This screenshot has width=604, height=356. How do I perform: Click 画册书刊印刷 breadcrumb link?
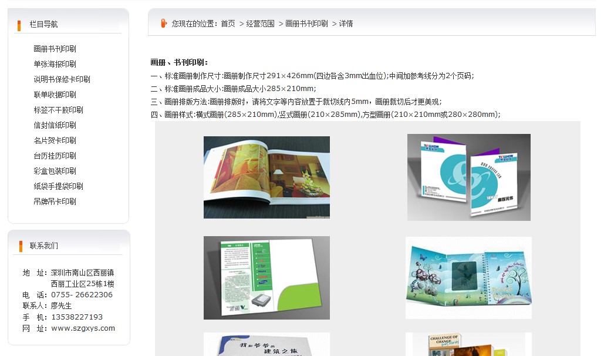point(306,23)
